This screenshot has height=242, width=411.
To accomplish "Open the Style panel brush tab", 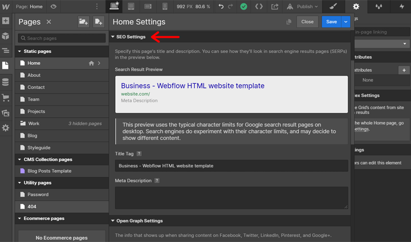I will (x=332, y=6).
